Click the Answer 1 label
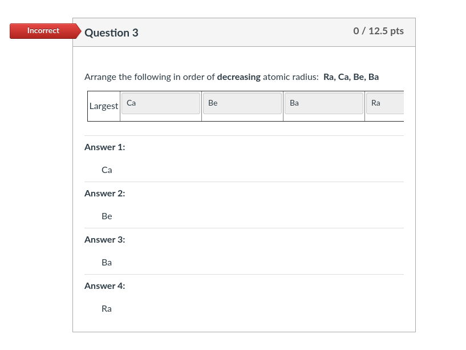The width and height of the screenshot is (466, 350). tap(104, 147)
